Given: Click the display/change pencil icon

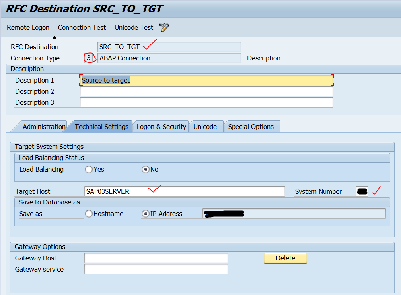Looking at the screenshot, I should click(x=164, y=27).
